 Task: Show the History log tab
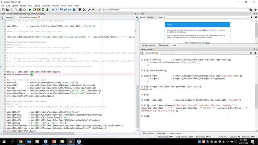pos(161,133)
